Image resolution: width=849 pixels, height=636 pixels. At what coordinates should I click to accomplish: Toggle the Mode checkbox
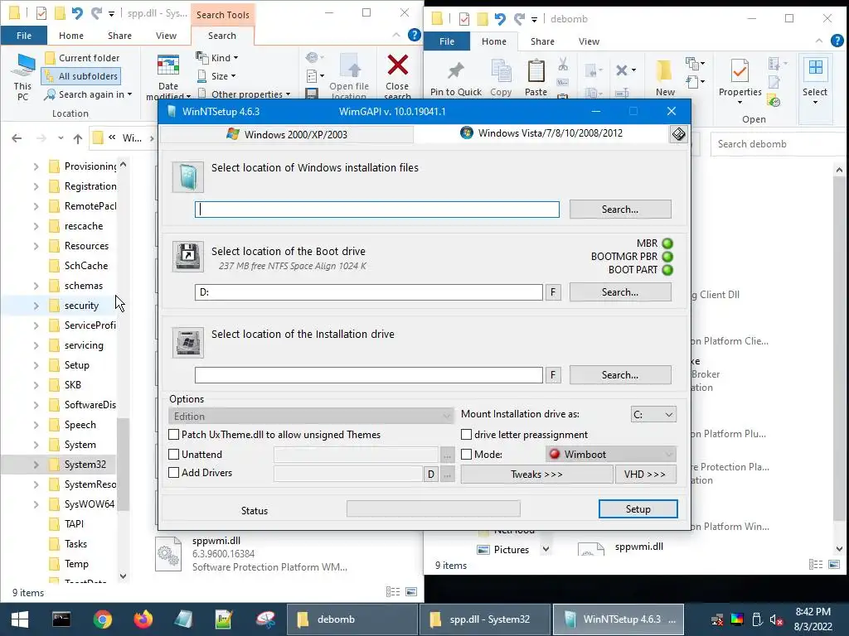(x=466, y=455)
